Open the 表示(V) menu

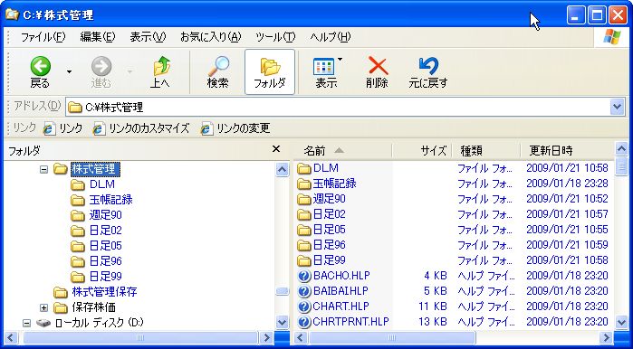point(148,37)
